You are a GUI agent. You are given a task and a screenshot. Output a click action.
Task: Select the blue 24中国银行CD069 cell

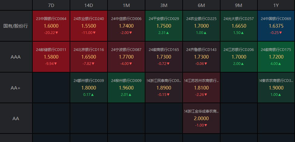pos(276,26)
